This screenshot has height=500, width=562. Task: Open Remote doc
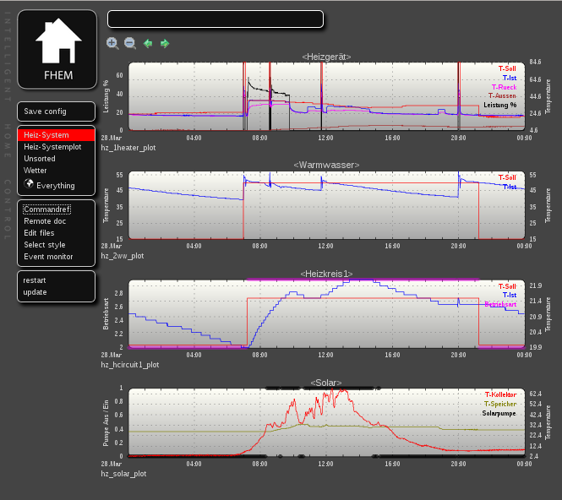tap(45, 220)
